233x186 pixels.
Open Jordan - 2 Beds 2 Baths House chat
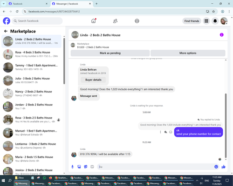tap(31, 106)
